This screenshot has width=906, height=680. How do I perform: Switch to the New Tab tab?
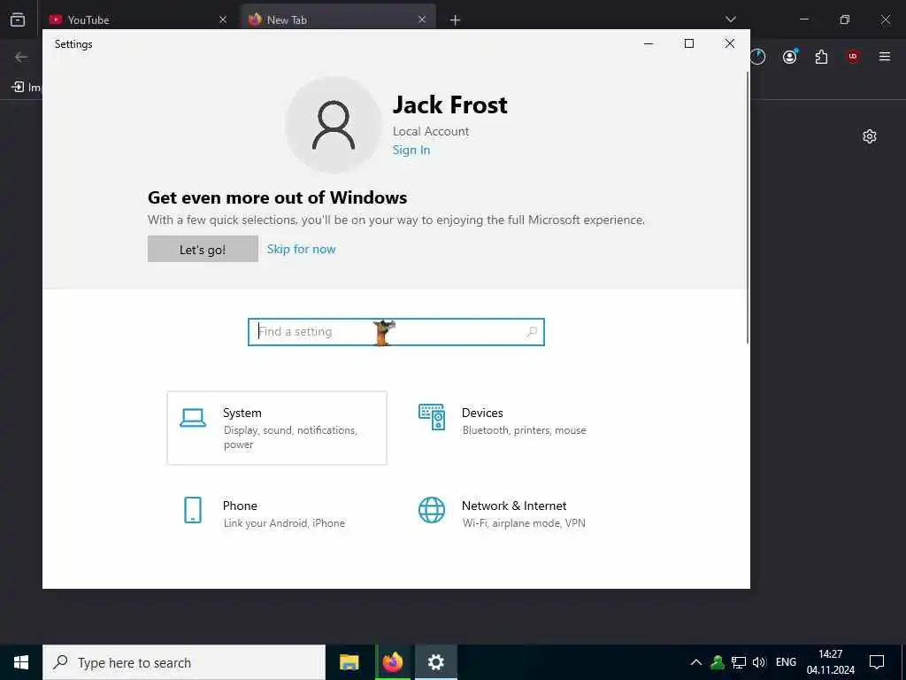(x=338, y=19)
